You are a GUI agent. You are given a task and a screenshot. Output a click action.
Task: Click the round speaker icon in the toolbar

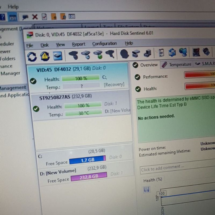(206, 52)
